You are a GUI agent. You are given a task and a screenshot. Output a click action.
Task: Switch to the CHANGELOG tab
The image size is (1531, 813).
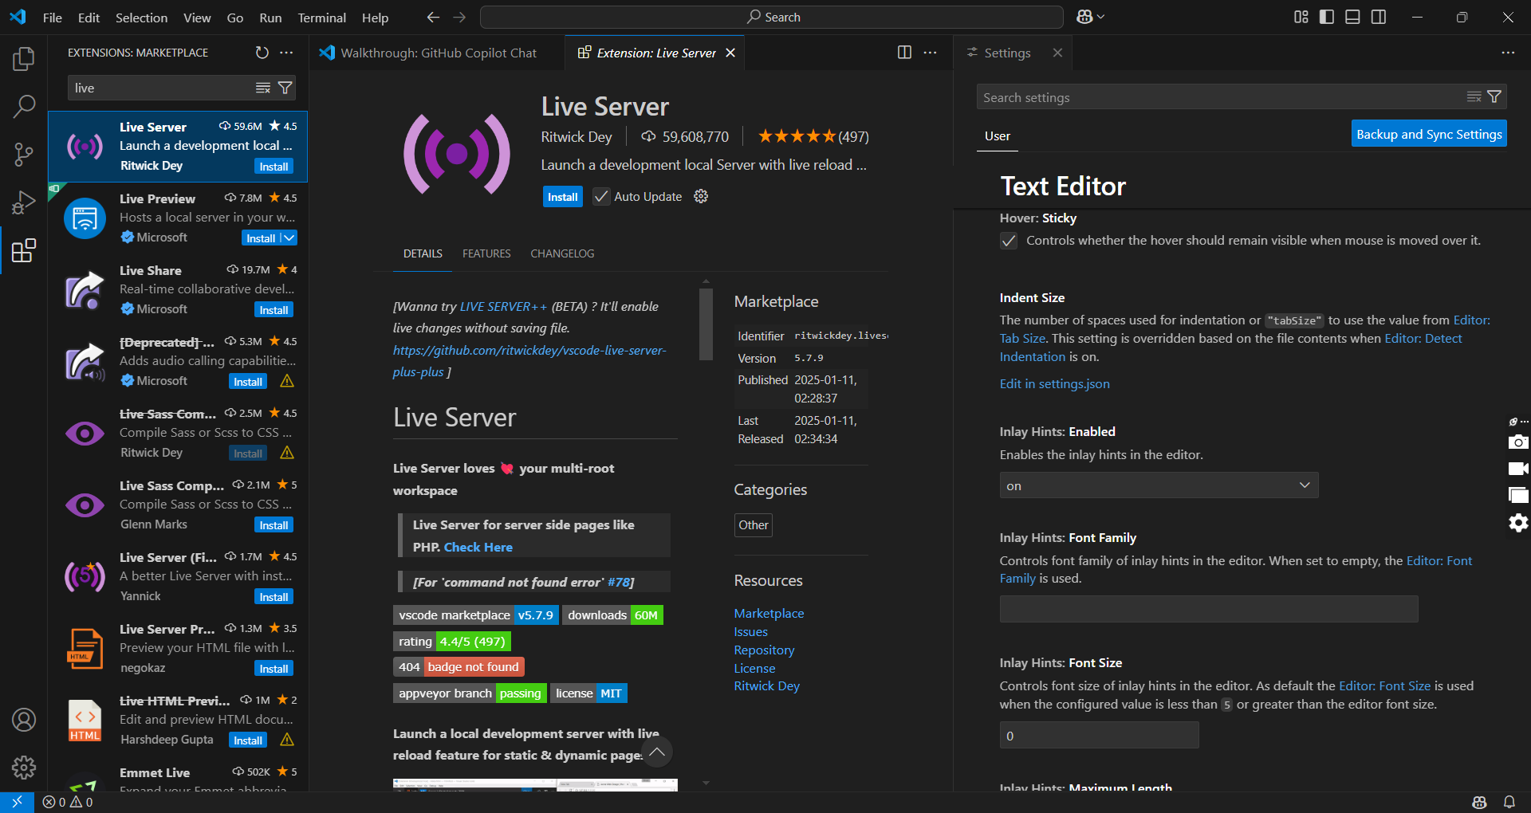click(x=562, y=253)
